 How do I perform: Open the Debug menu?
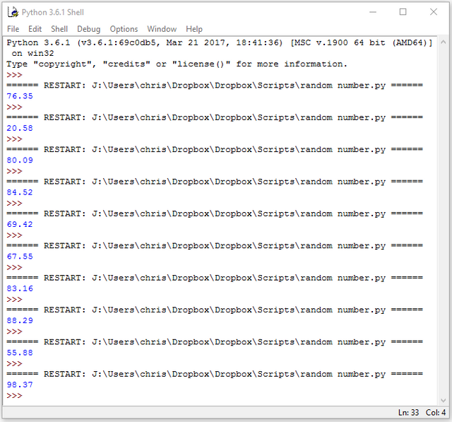tap(89, 29)
